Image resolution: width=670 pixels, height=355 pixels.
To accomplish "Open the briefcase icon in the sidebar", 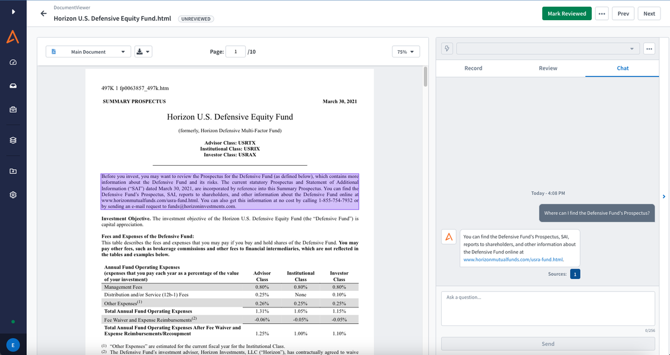I will coord(13,109).
